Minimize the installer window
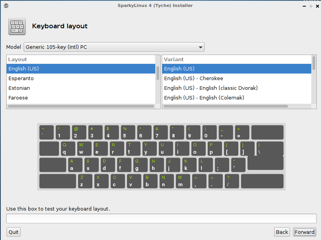The image size is (321, 240). pyautogui.click(x=304, y=6)
